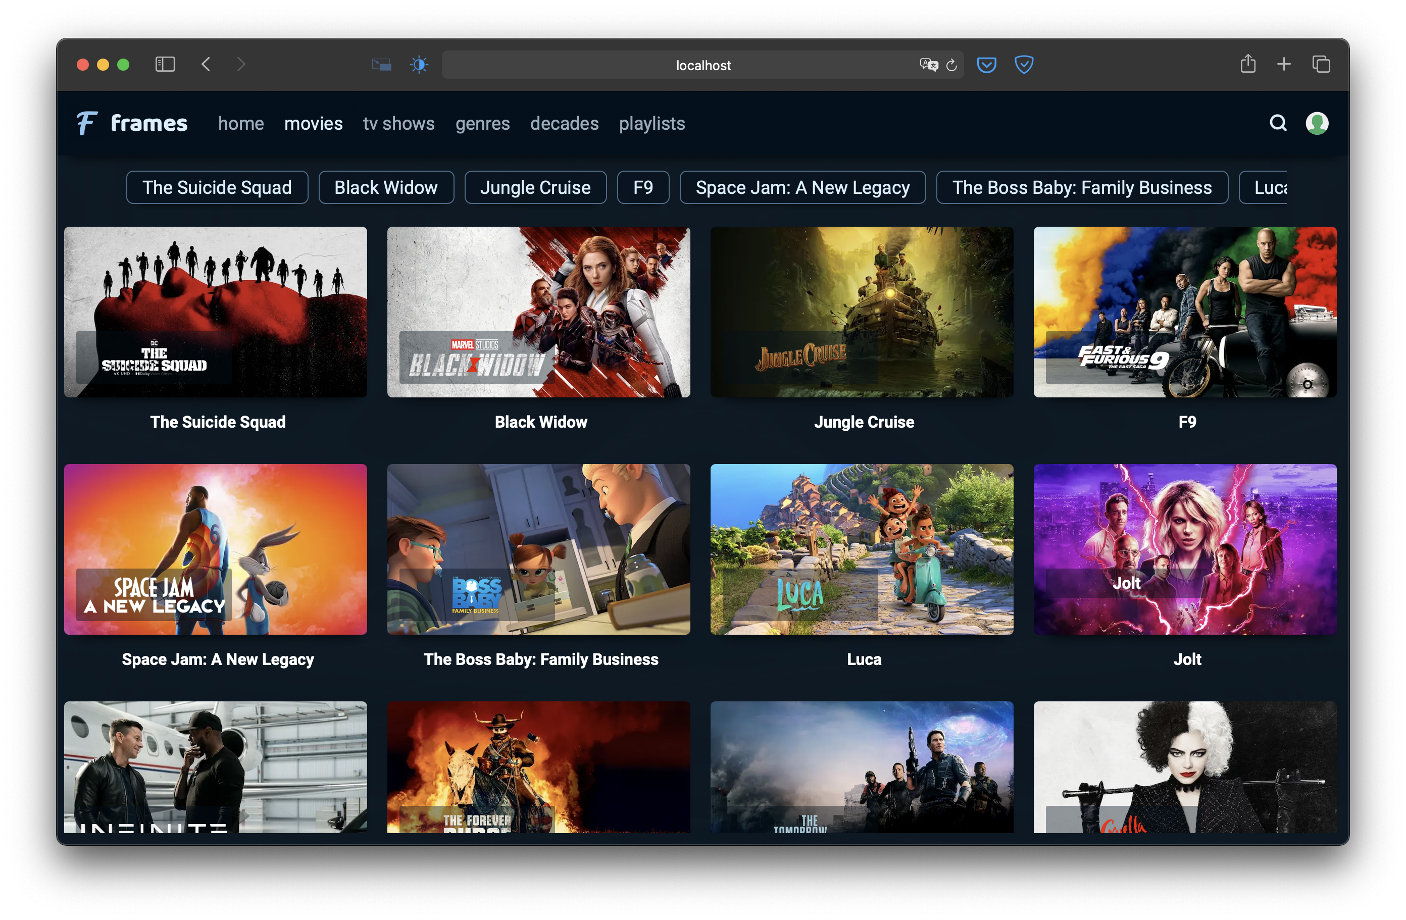Go back with the back chevron
Image resolution: width=1406 pixels, height=920 pixels.
tap(206, 64)
